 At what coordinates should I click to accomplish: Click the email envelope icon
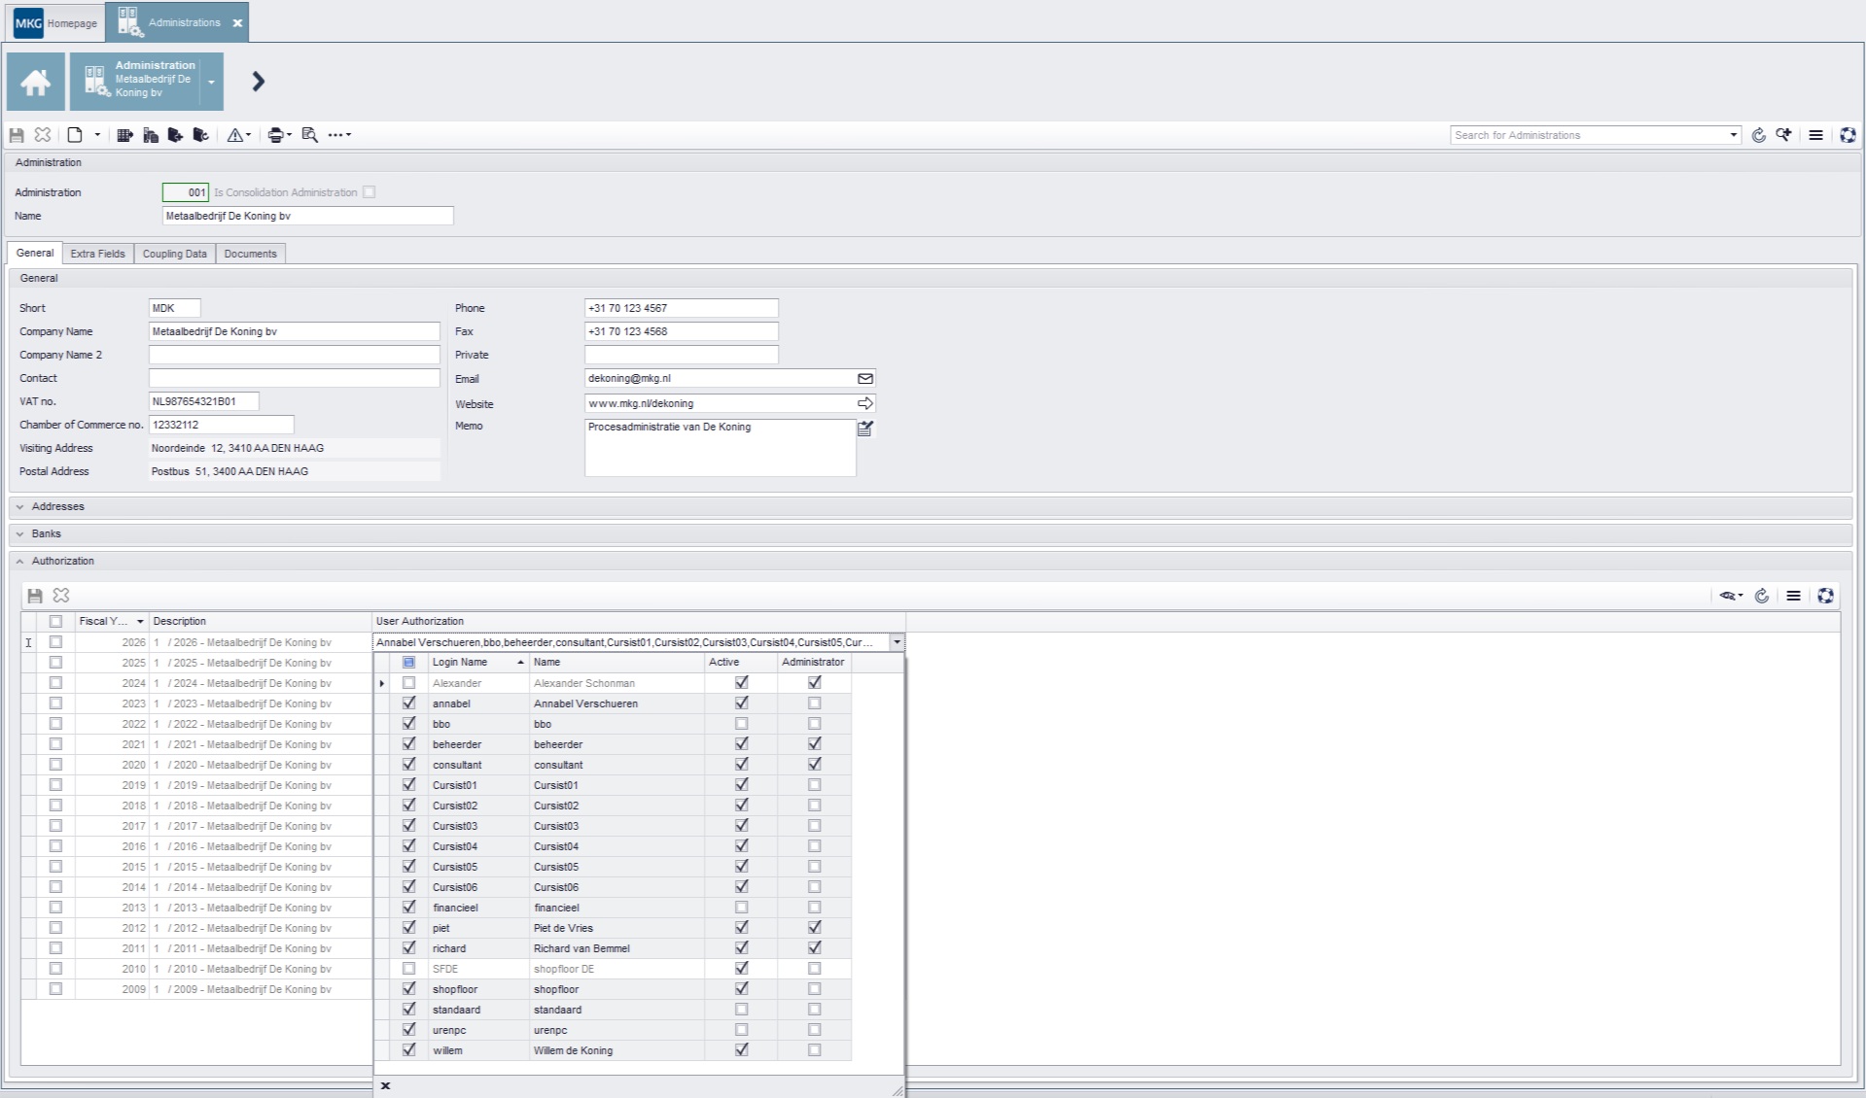(864, 379)
